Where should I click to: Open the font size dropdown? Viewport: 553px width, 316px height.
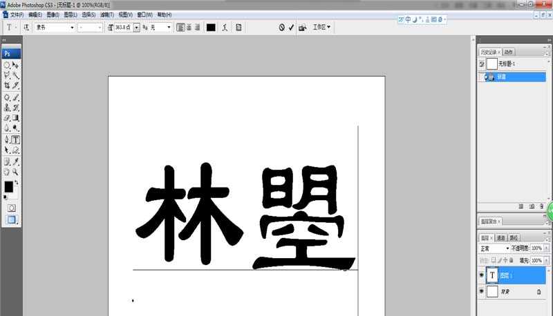pyautogui.click(x=136, y=28)
